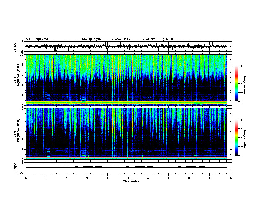
Task: Click the "-7" tick on the ch.2 colorbar
Action: point(241,155)
